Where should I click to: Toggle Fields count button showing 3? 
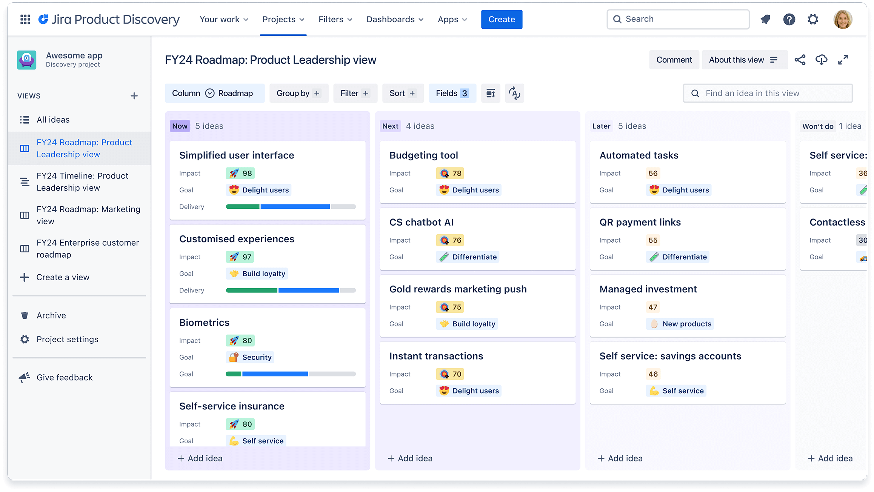451,93
